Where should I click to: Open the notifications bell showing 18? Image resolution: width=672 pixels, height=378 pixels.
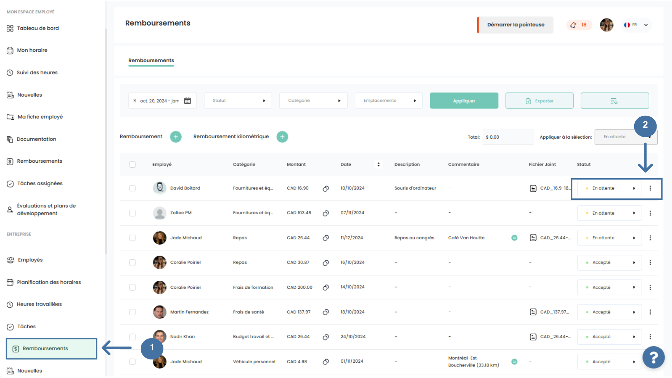click(x=579, y=25)
